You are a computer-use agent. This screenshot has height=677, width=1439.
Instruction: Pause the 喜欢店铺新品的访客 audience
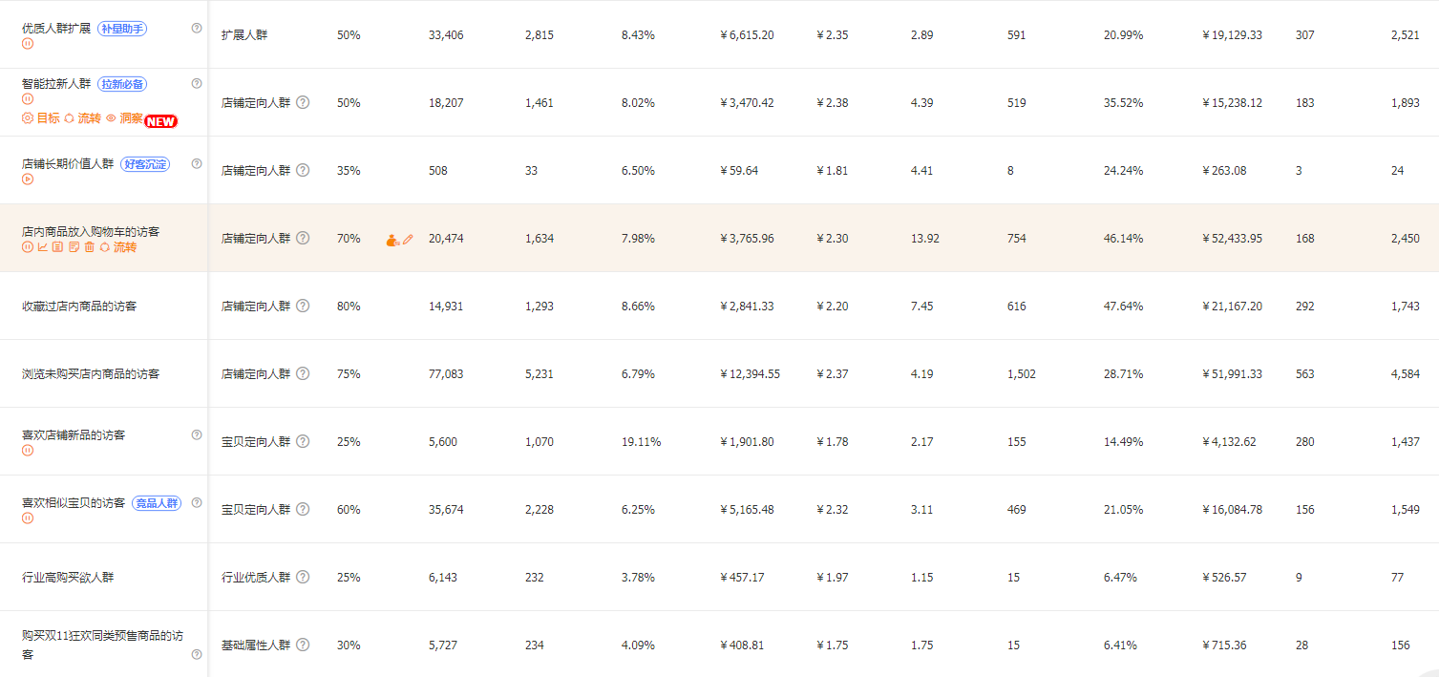[28, 450]
